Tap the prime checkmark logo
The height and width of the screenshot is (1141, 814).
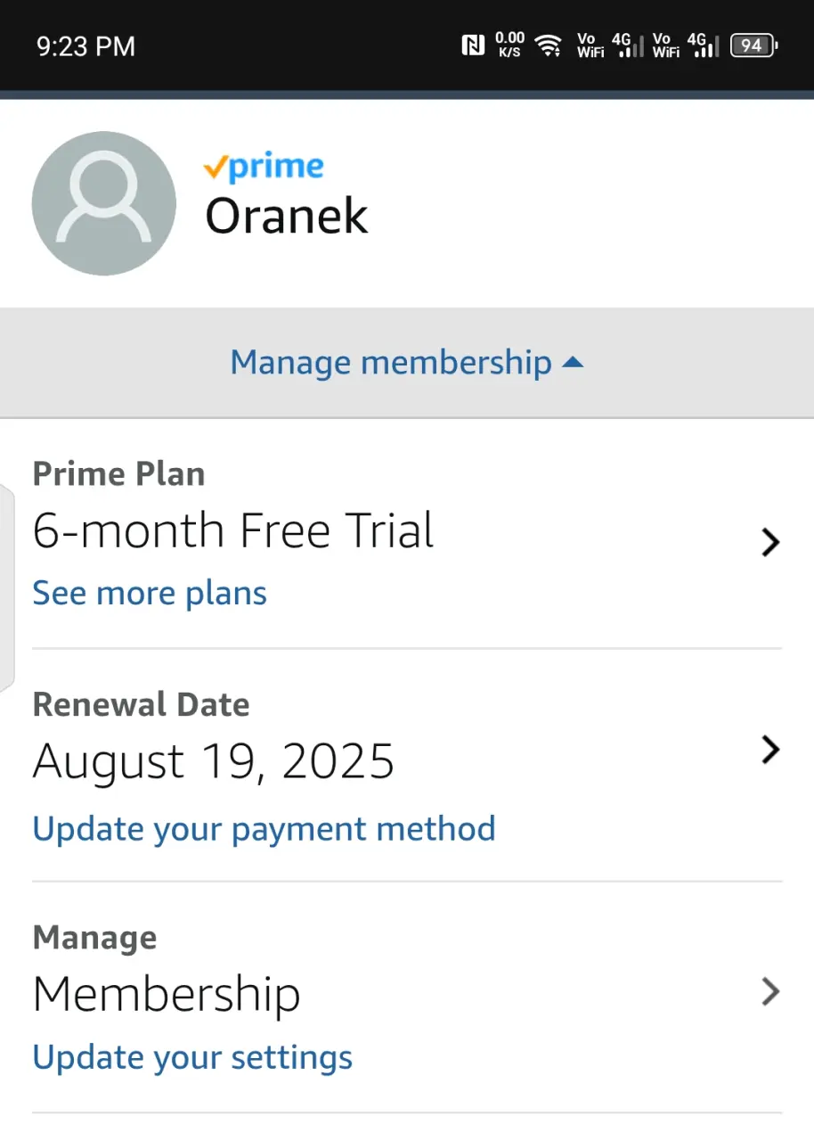[x=264, y=167]
